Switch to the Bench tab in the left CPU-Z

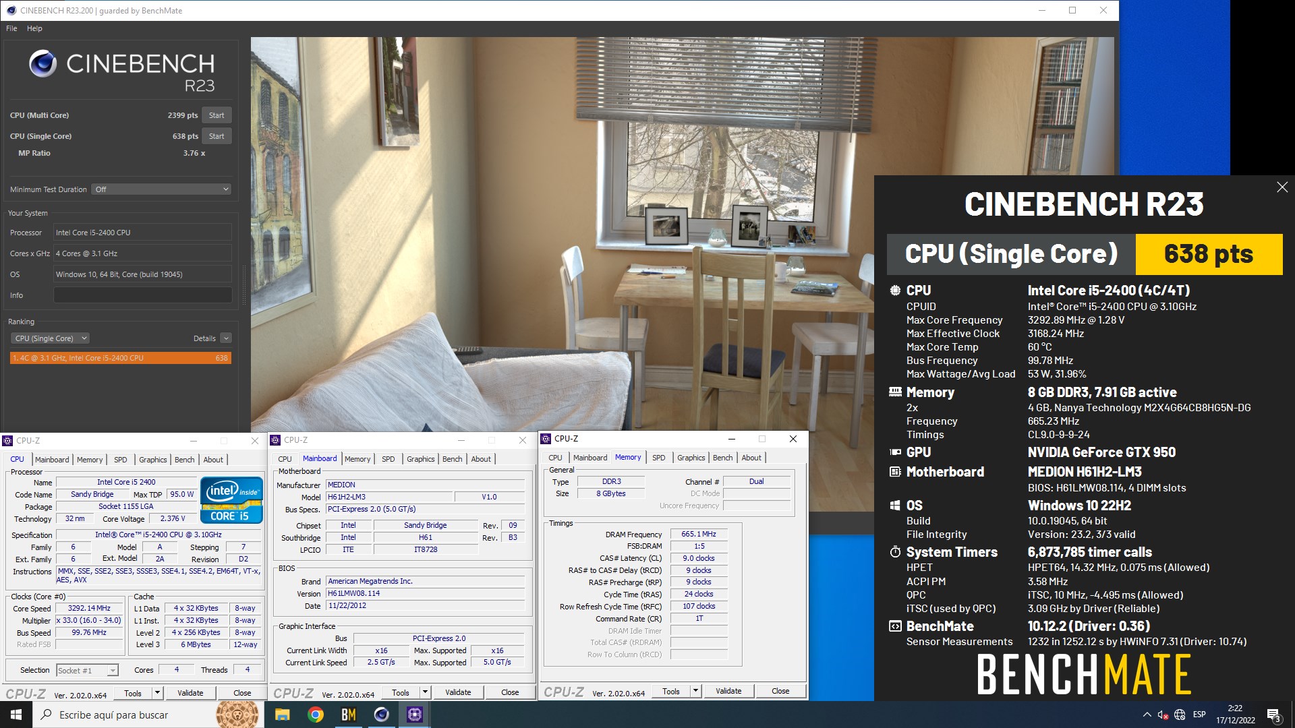pos(184,460)
